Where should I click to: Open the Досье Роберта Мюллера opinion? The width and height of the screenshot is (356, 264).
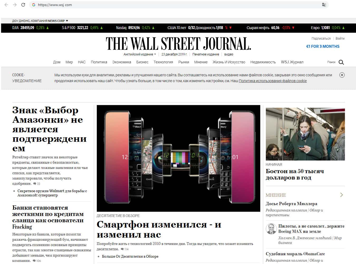[x=291, y=204]
